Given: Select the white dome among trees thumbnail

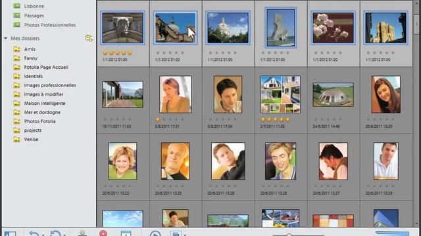Looking at the screenshot, I should coord(228,28).
